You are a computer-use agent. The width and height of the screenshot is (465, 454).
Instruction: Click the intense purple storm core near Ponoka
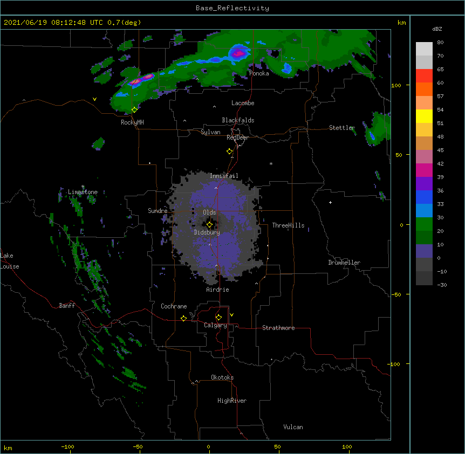[239, 53]
